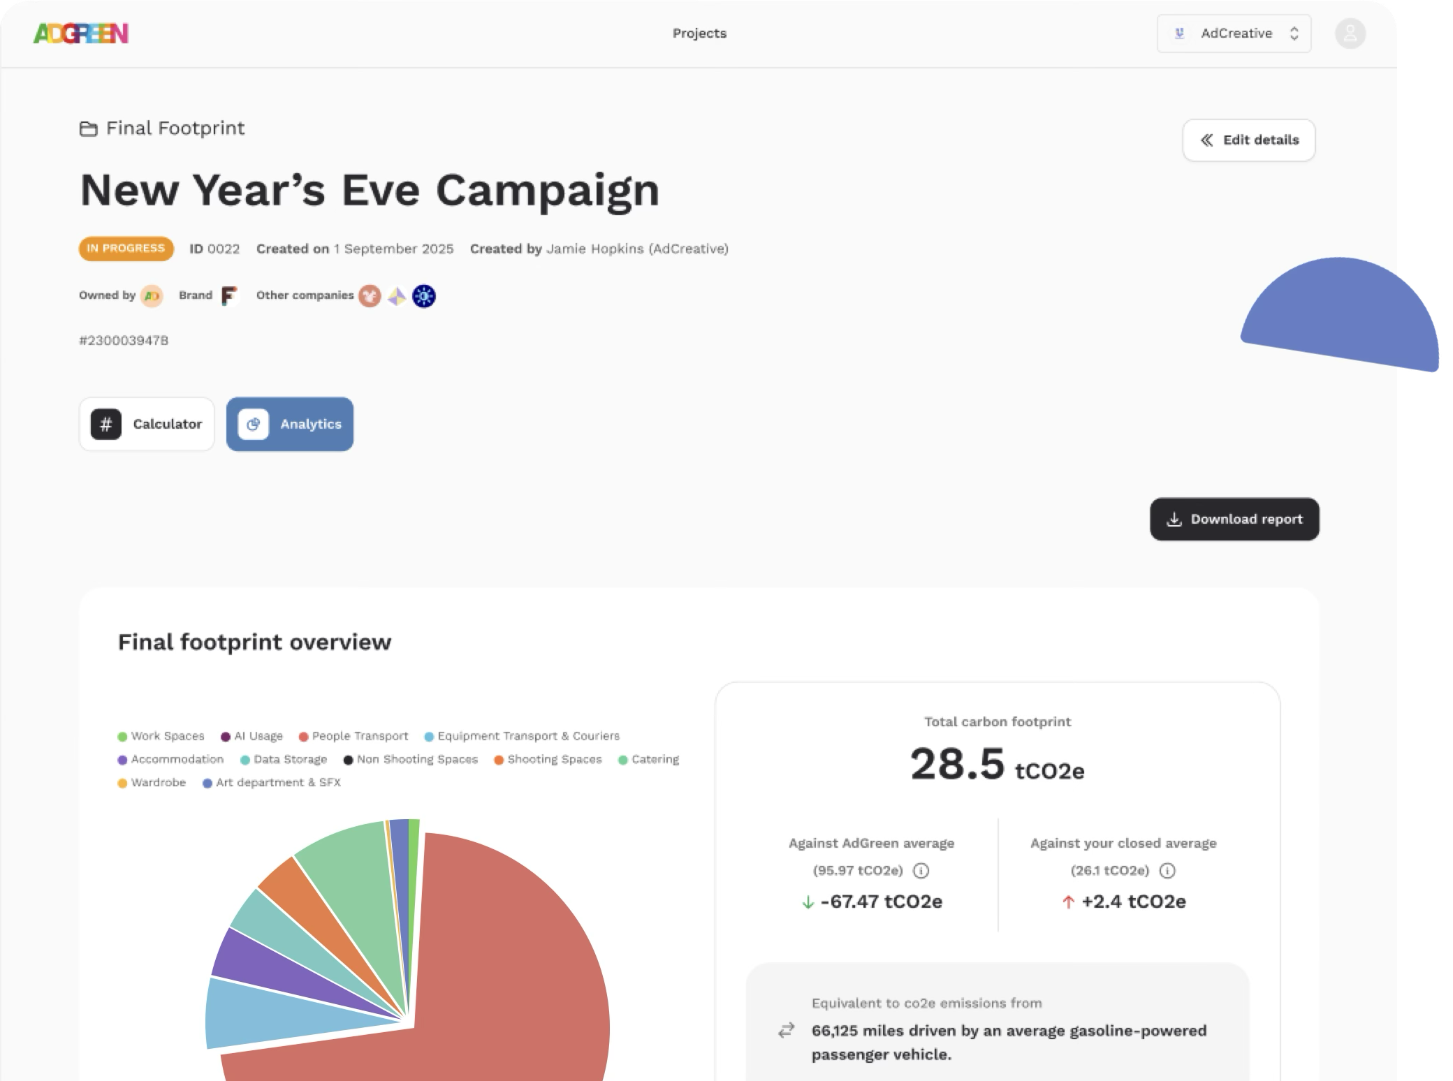Switch to the Calculator tab
This screenshot has width=1453, height=1081.
coord(147,424)
